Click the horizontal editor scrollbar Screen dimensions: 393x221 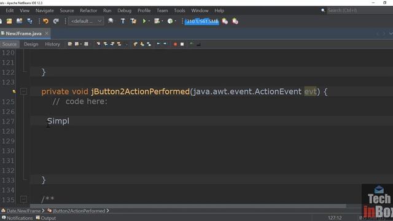[x=188, y=206]
